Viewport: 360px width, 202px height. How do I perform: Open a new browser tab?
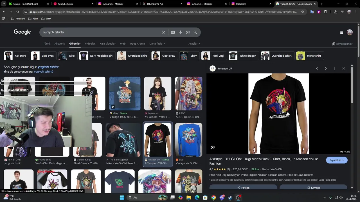pos(321,4)
